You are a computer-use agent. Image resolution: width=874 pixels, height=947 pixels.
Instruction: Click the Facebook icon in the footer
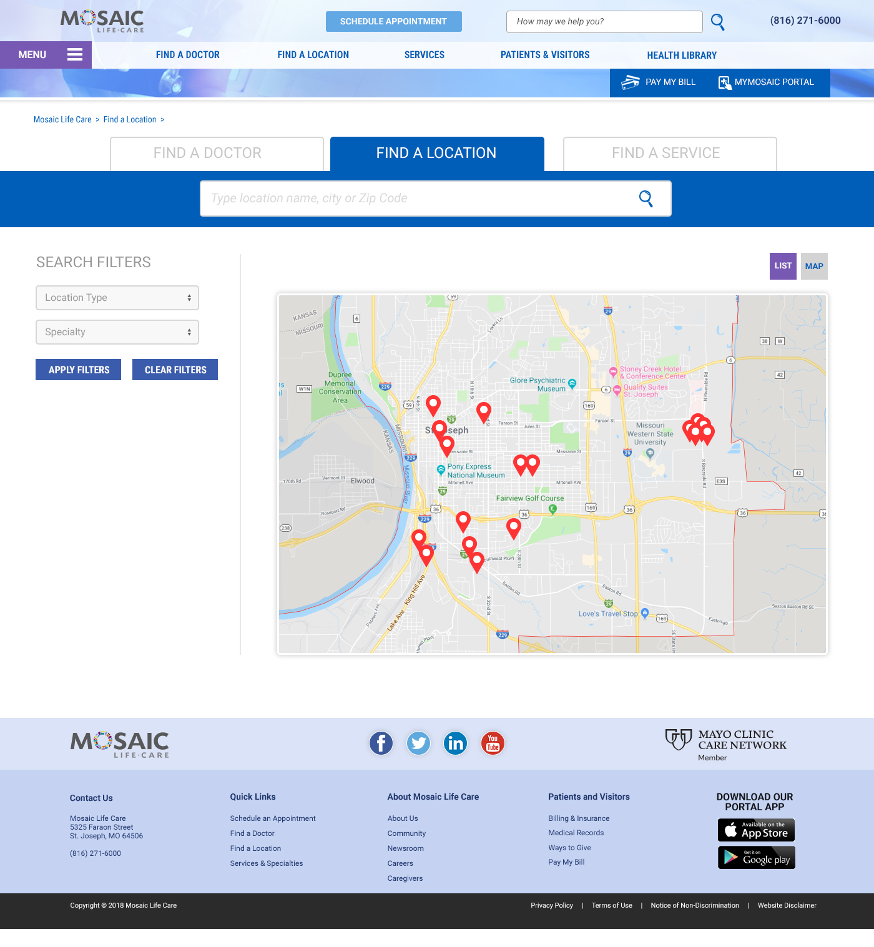(381, 743)
